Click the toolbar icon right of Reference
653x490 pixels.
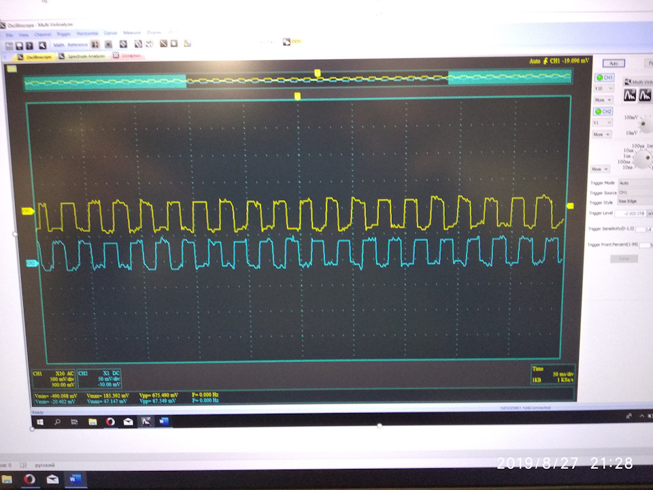point(95,44)
